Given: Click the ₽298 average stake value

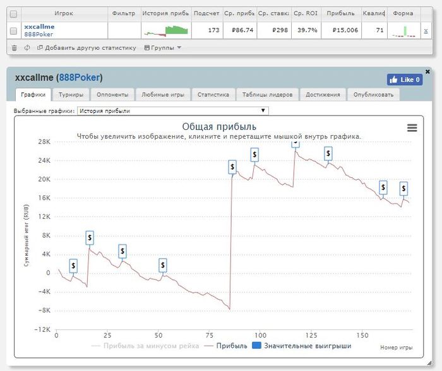Looking at the screenshot, I should 280,30.
